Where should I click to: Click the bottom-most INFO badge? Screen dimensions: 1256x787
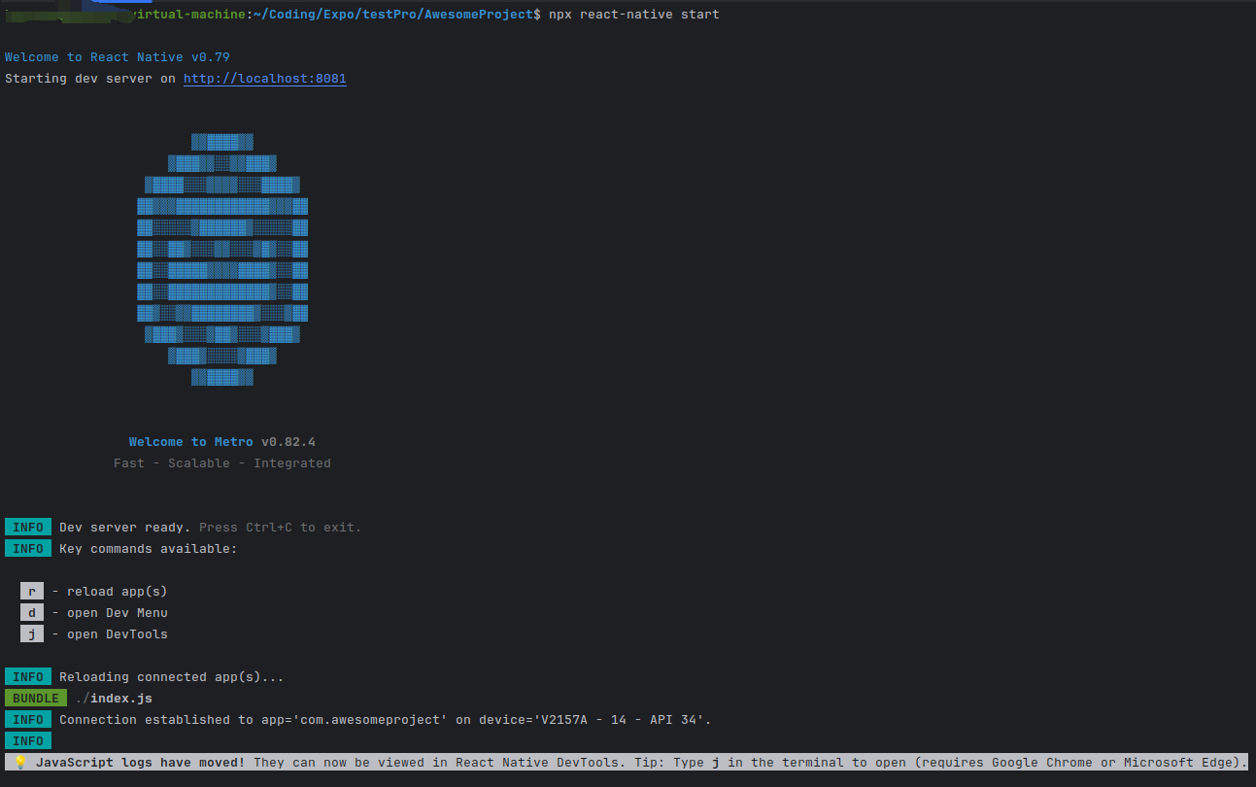click(x=27, y=740)
